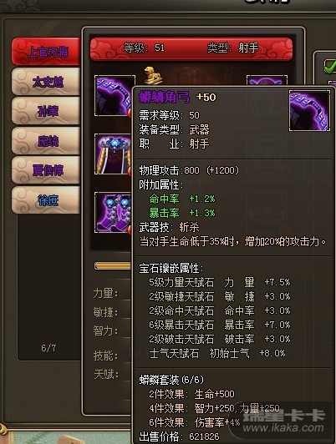Click the purple bow weapon slot

114,95
